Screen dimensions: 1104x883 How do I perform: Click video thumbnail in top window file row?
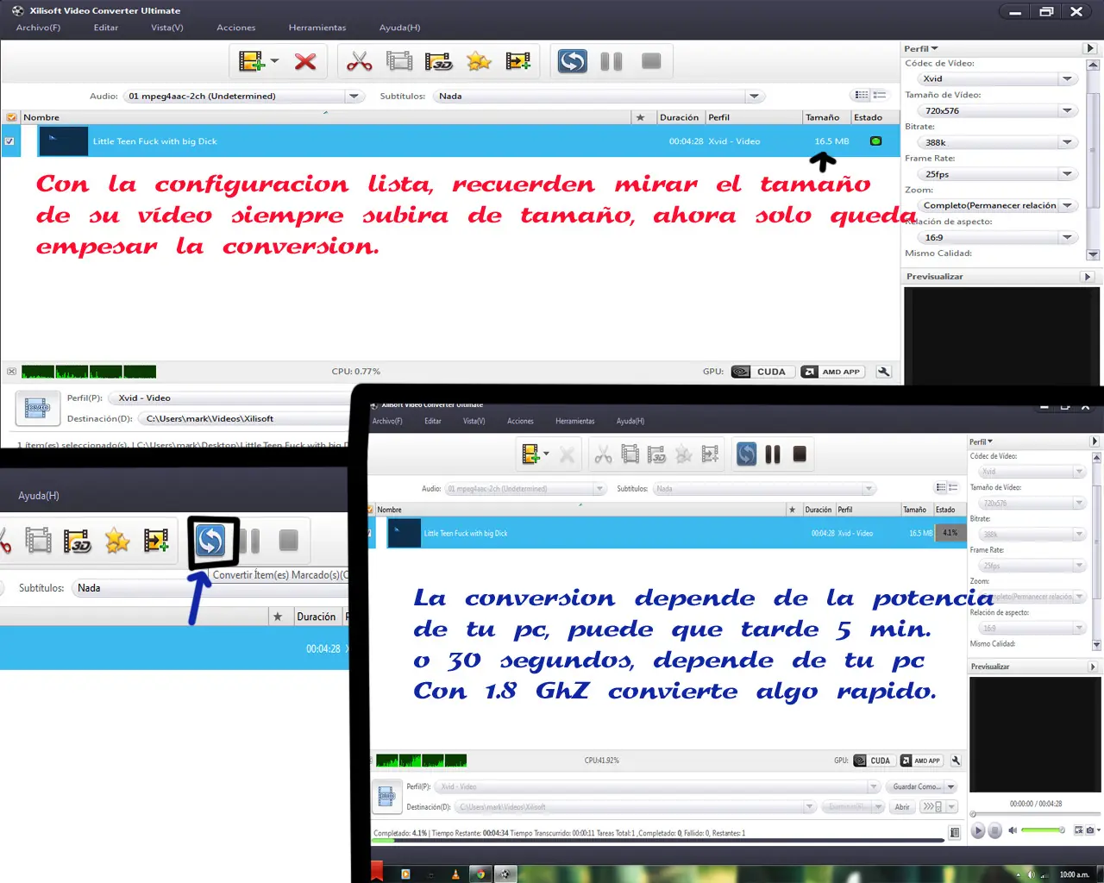(x=64, y=141)
